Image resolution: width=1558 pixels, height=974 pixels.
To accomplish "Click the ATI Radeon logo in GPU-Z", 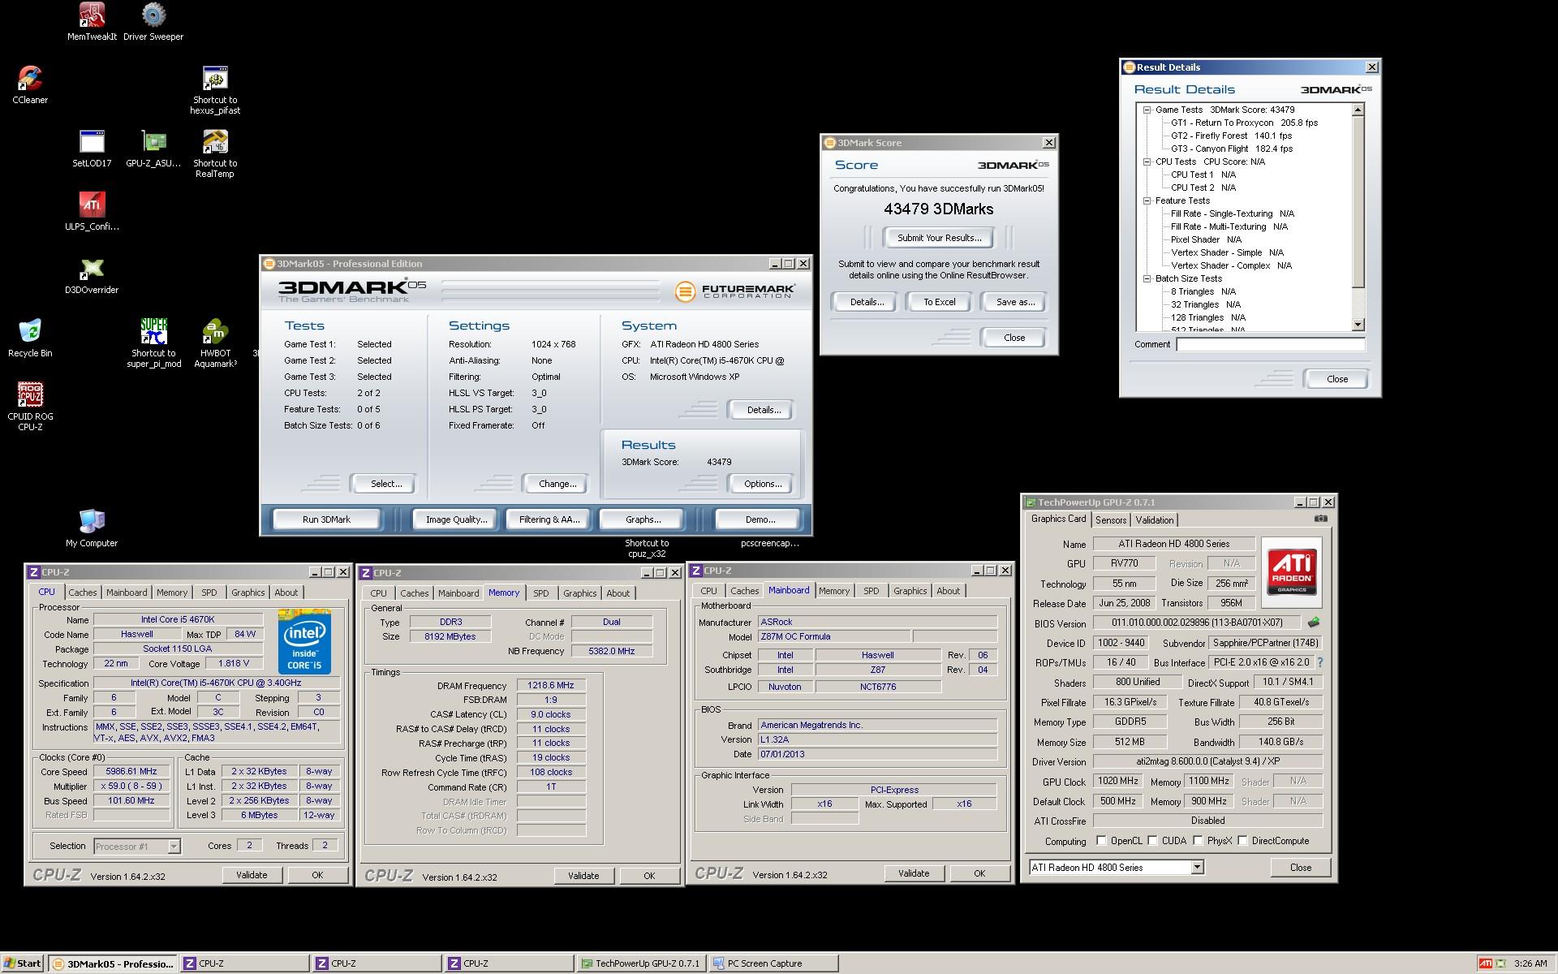I will [1292, 572].
